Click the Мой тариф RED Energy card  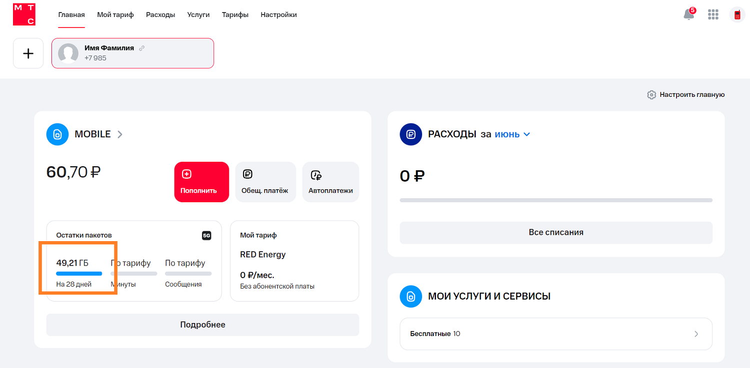(x=294, y=261)
